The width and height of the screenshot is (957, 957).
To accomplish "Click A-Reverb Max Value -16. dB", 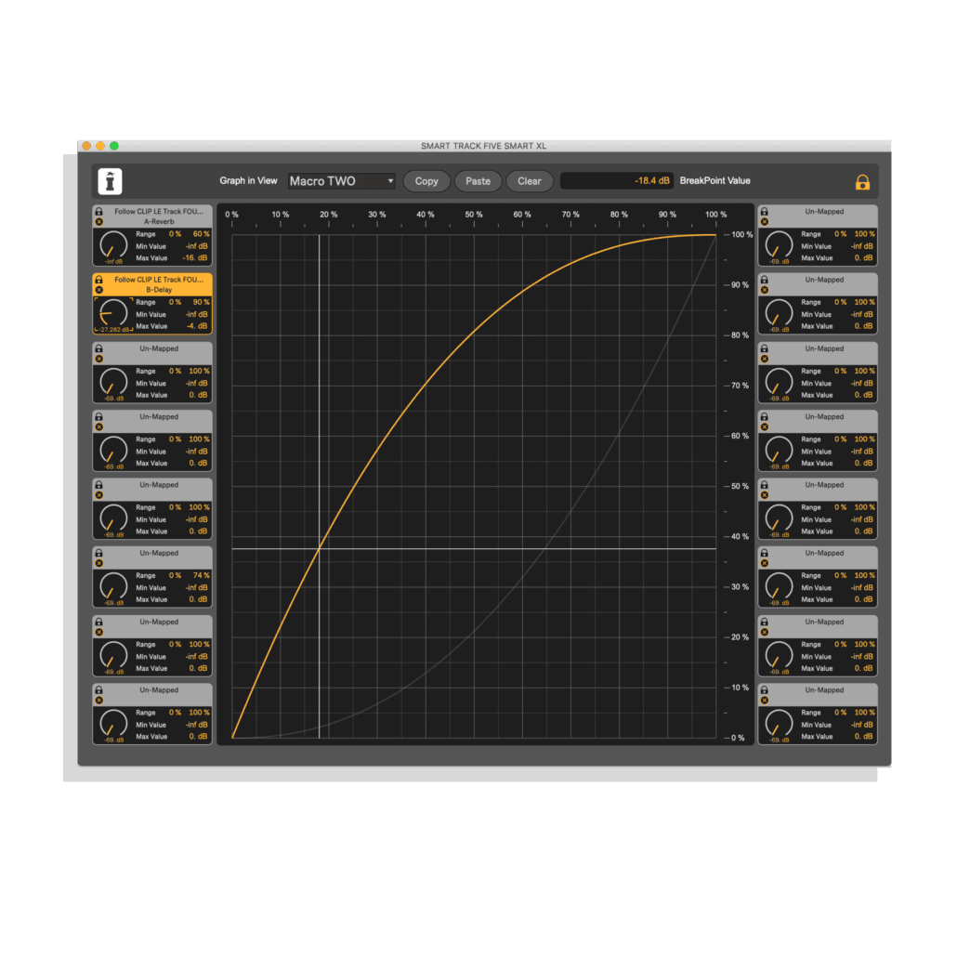I will [195, 258].
